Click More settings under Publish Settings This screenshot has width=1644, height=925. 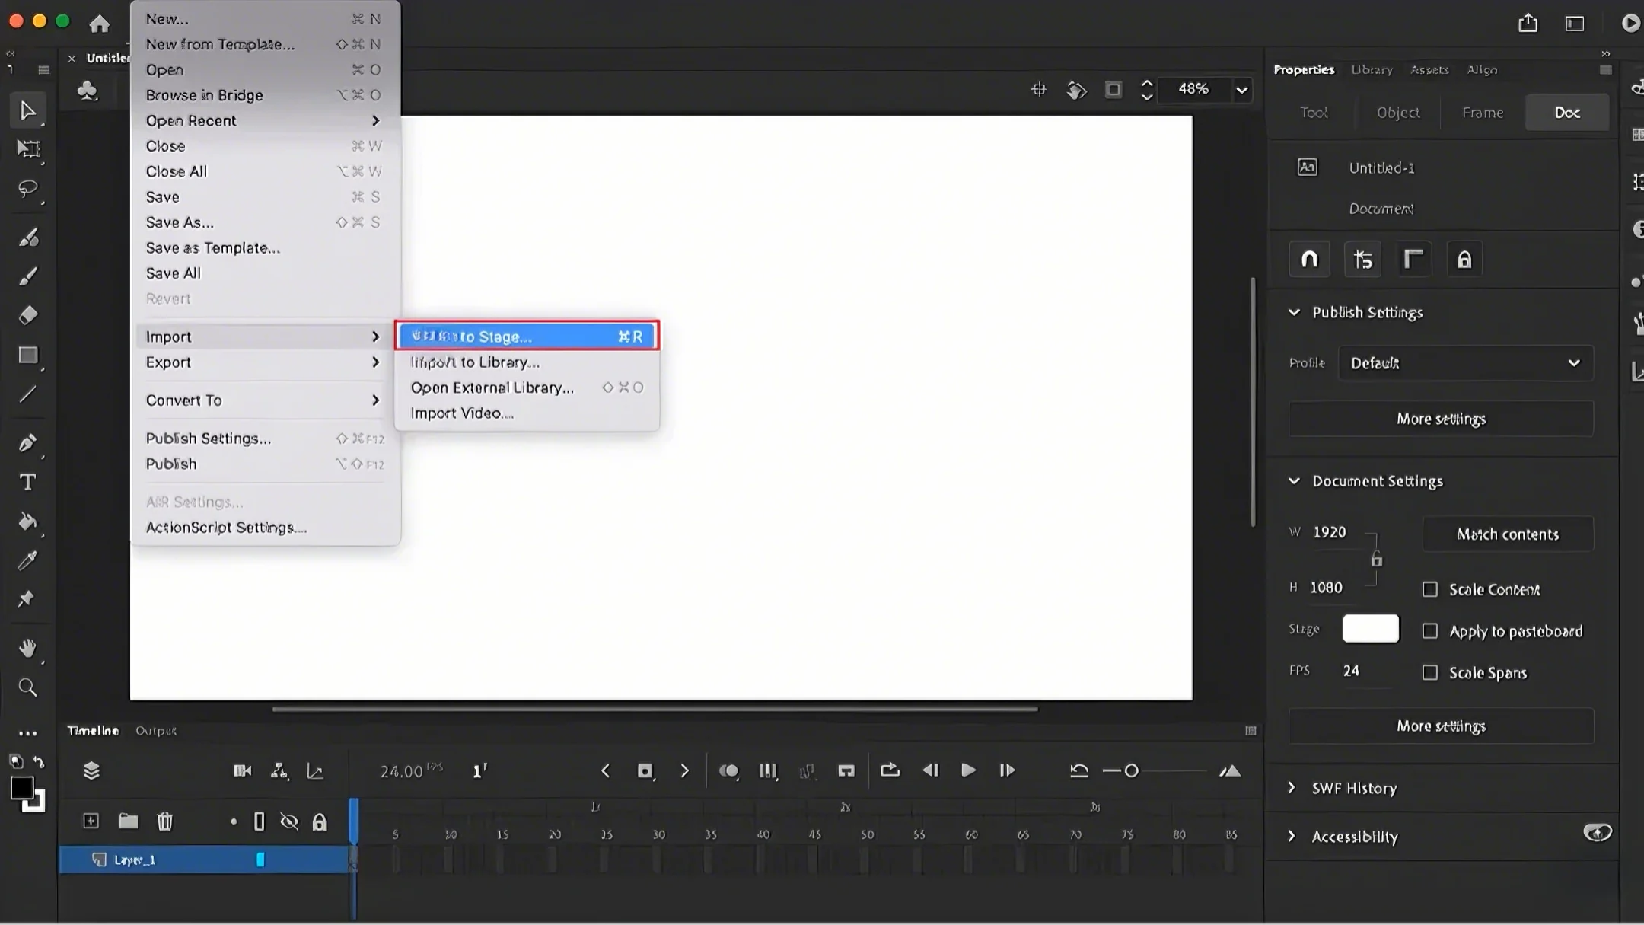pyautogui.click(x=1440, y=419)
